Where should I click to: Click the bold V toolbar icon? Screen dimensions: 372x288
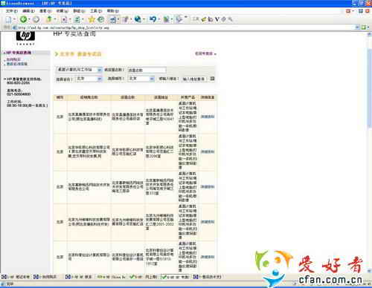[217, 19]
